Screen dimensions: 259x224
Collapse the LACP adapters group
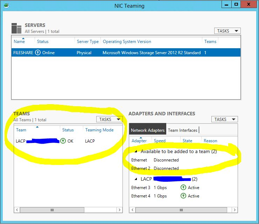coord(136,179)
